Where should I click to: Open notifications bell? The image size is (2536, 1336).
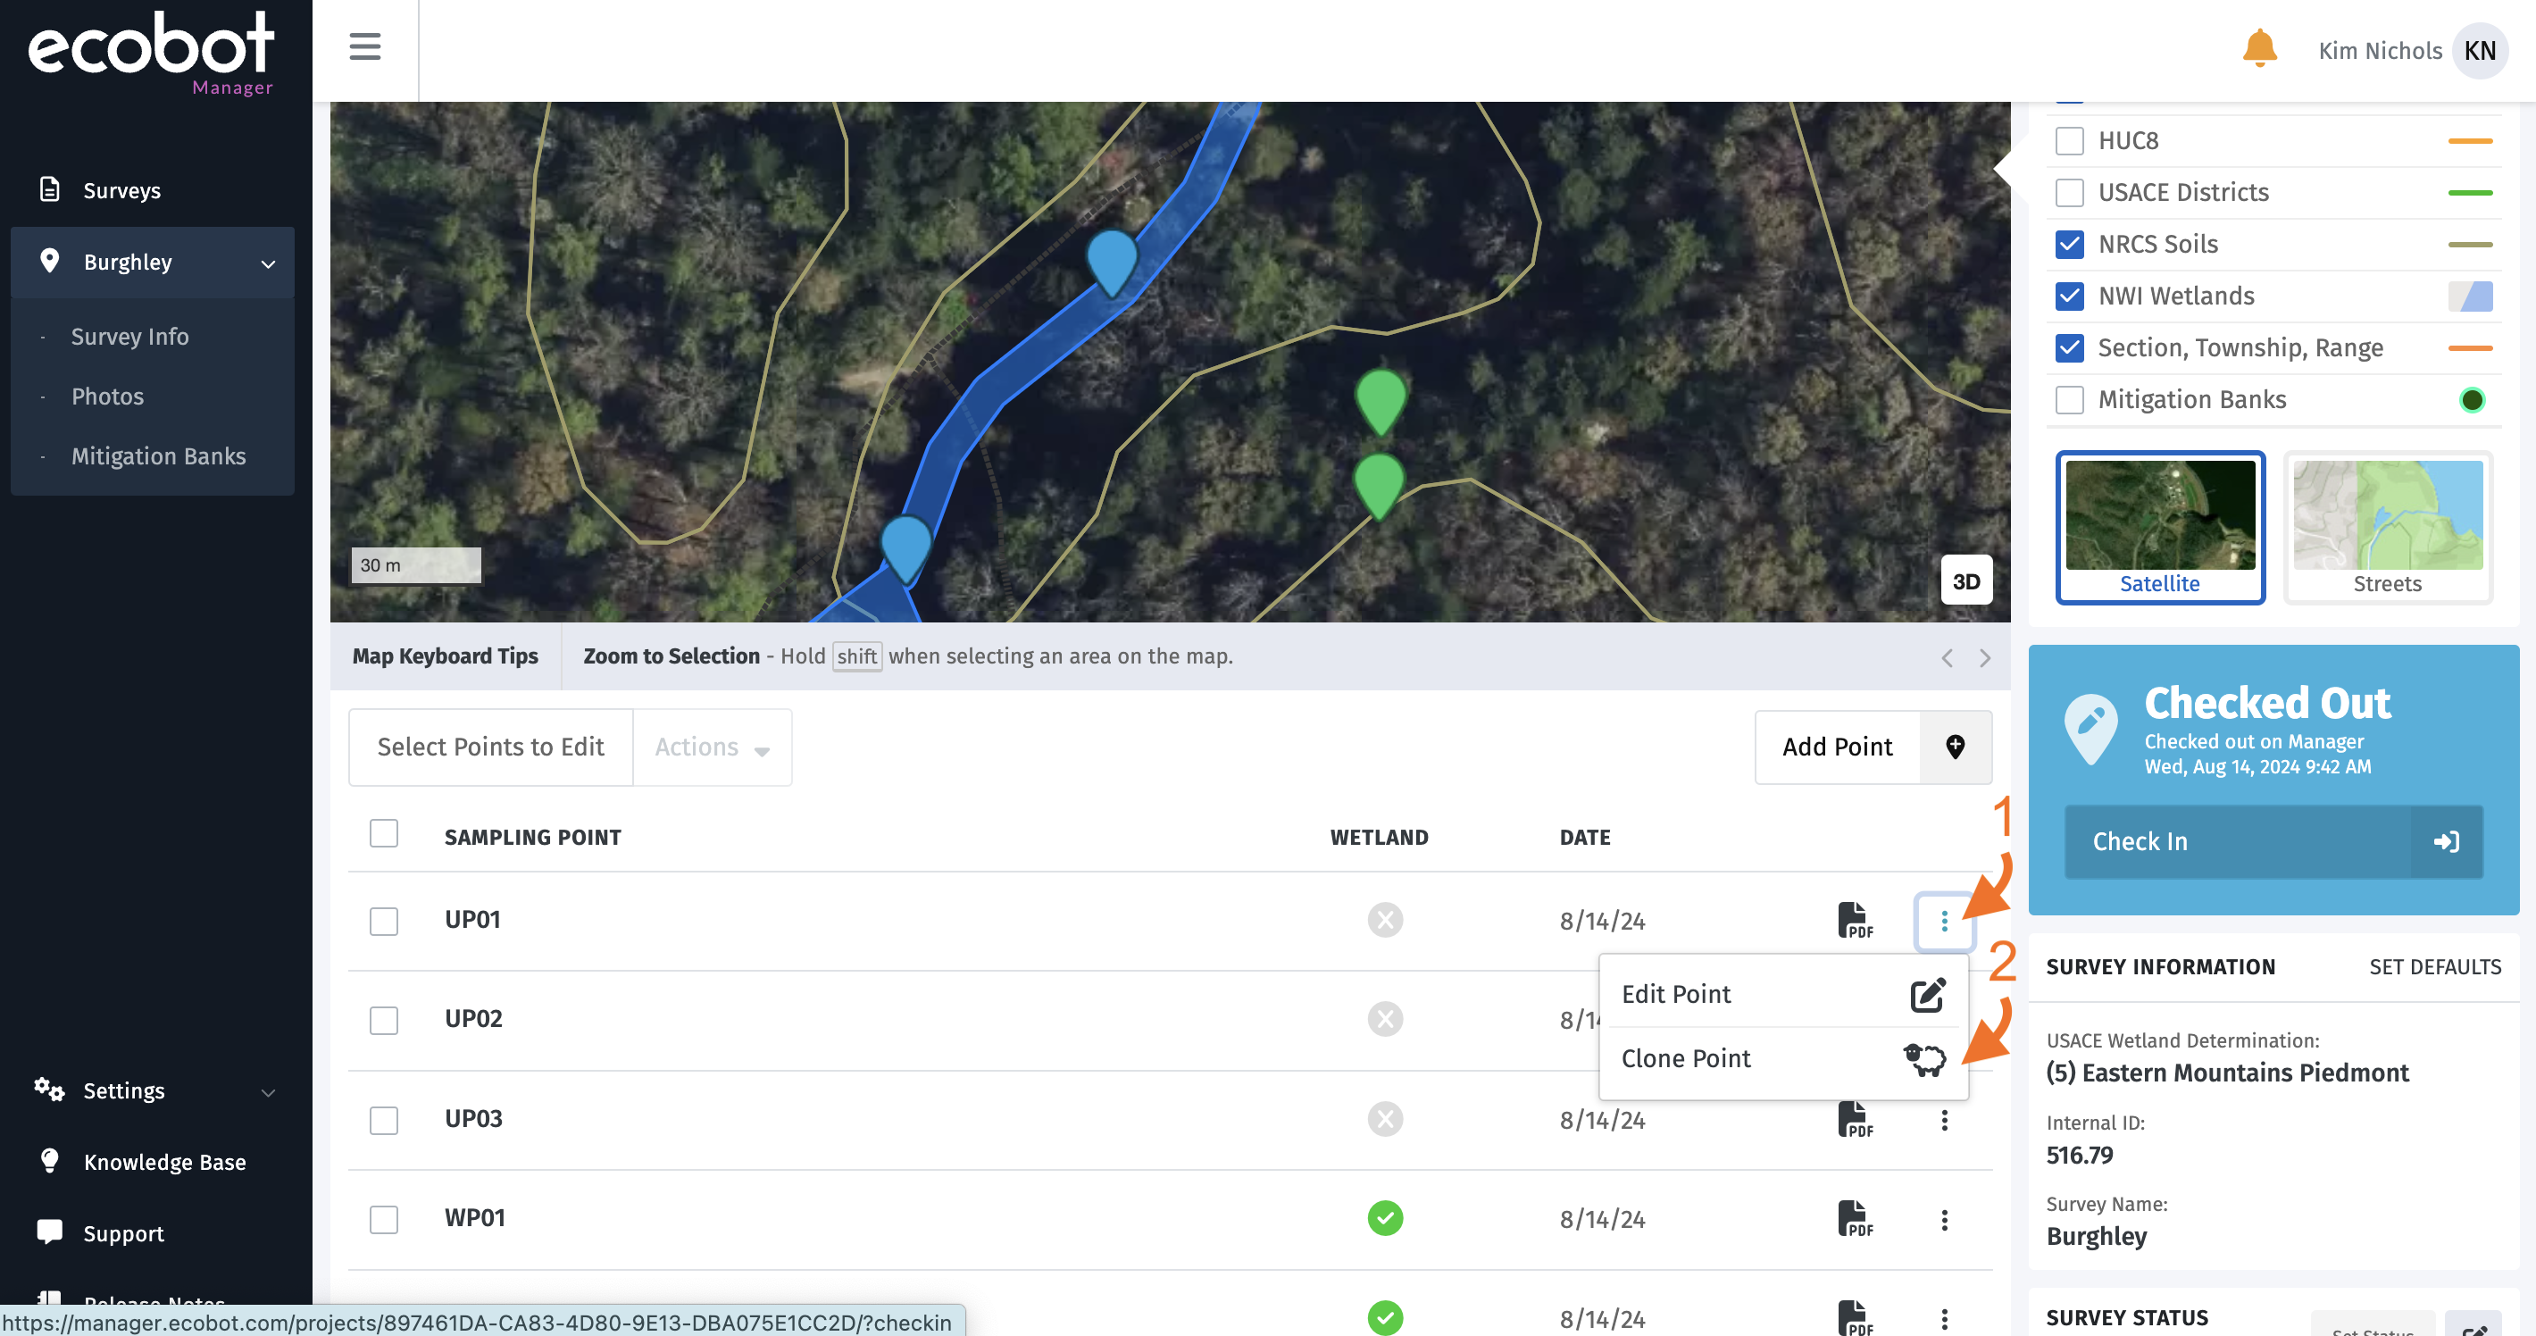pyautogui.click(x=2259, y=49)
